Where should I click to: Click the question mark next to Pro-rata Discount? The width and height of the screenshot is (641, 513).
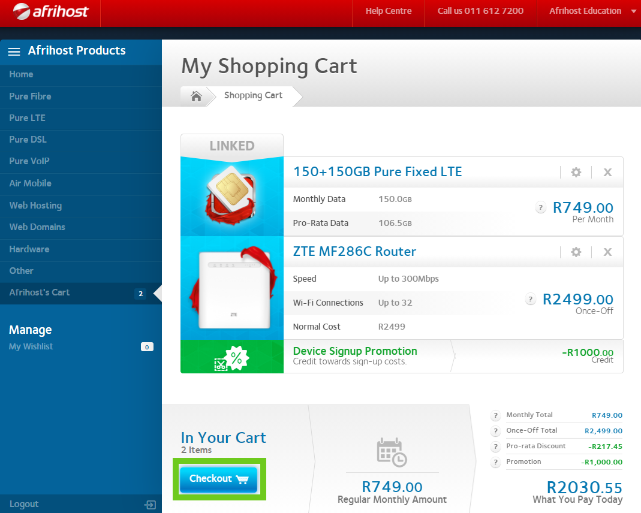[495, 447]
